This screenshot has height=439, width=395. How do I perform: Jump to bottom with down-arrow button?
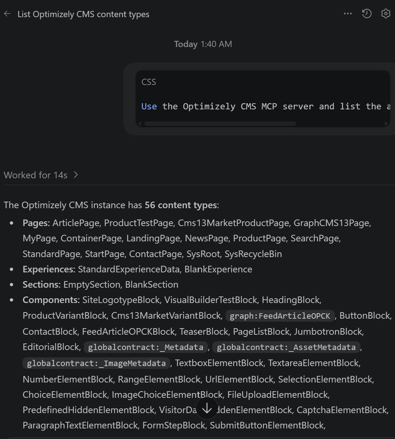[207, 408]
